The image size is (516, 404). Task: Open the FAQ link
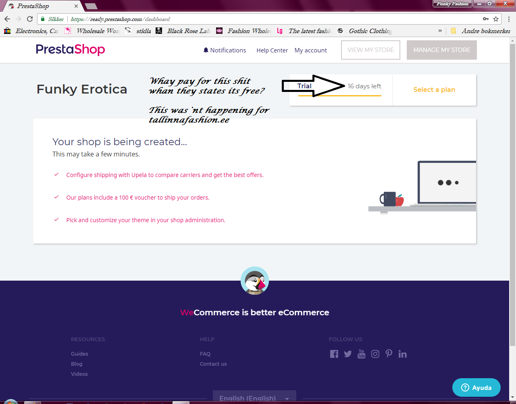pos(205,354)
